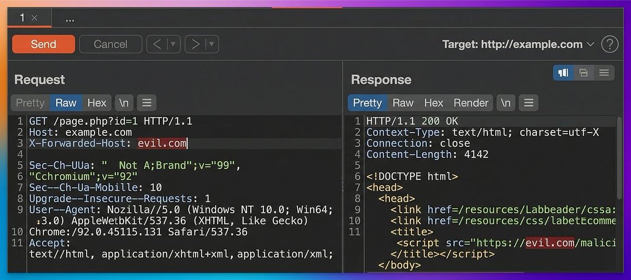Open the help question mark icon
The image size is (631, 280).
tap(609, 44)
